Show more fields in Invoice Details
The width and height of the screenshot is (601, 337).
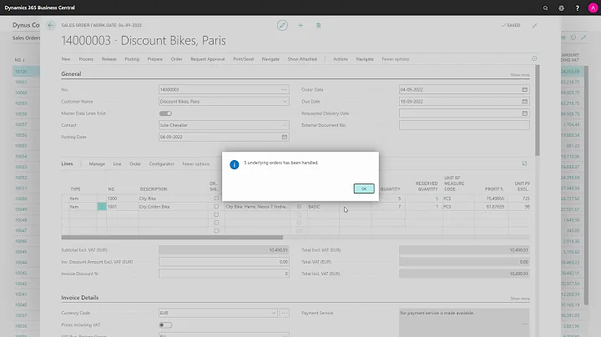coord(520,299)
